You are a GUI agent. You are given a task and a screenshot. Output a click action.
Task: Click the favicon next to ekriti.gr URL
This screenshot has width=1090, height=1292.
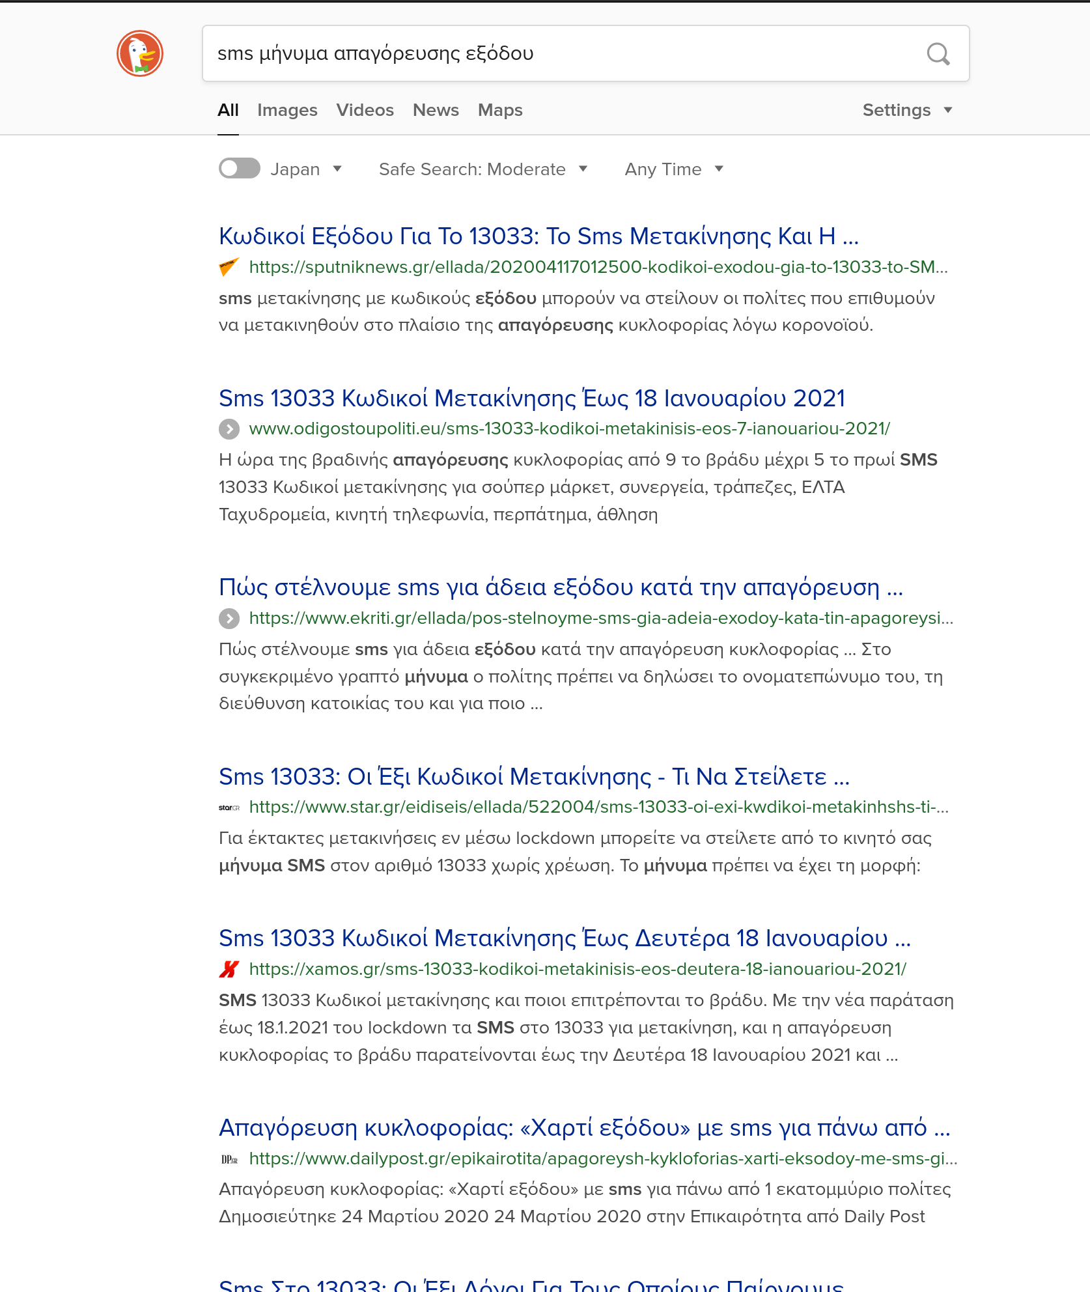[x=229, y=619]
